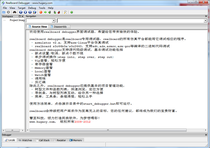
Task: Open the Tools menu
Action: click(42, 8)
